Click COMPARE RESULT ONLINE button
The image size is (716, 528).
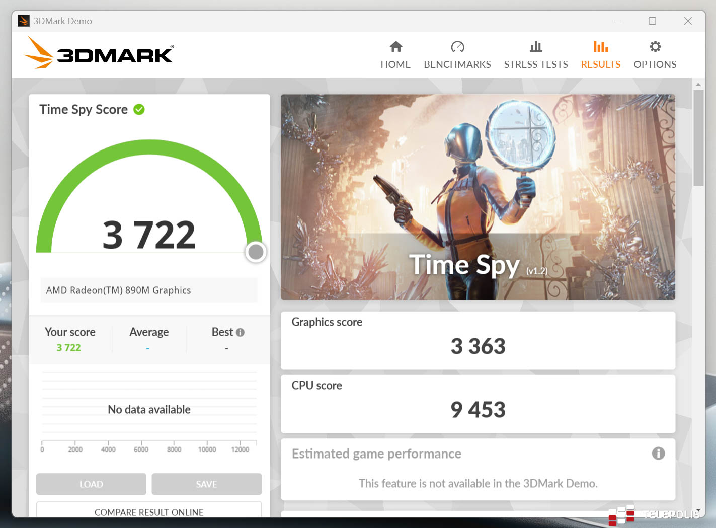pos(149,511)
